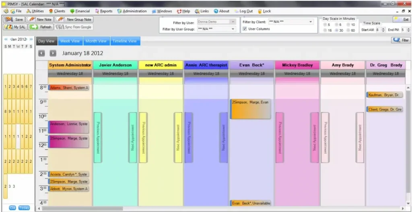The image size is (412, 212).
Task: Click Next Appointment in Javier Anderson column
Action: [x=132, y=137]
